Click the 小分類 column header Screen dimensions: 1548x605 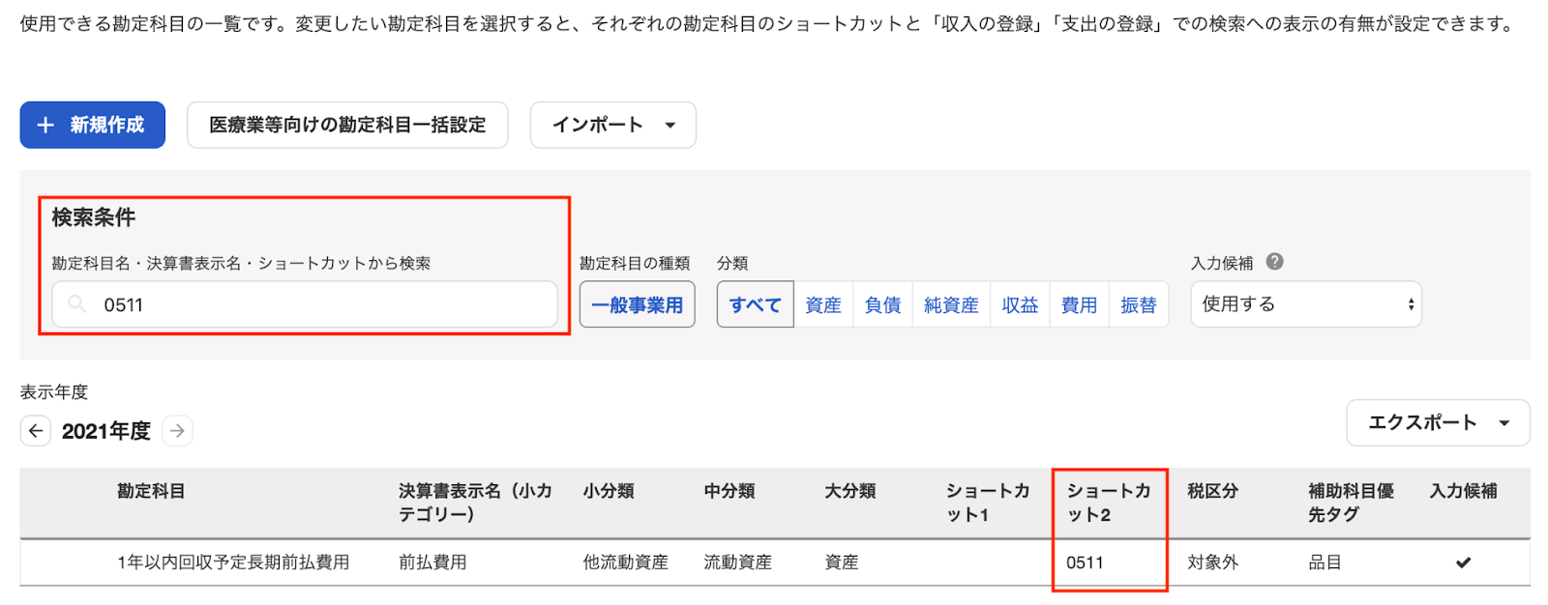[609, 491]
